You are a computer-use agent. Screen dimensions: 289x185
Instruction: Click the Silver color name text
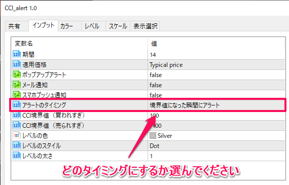tap(165, 136)
